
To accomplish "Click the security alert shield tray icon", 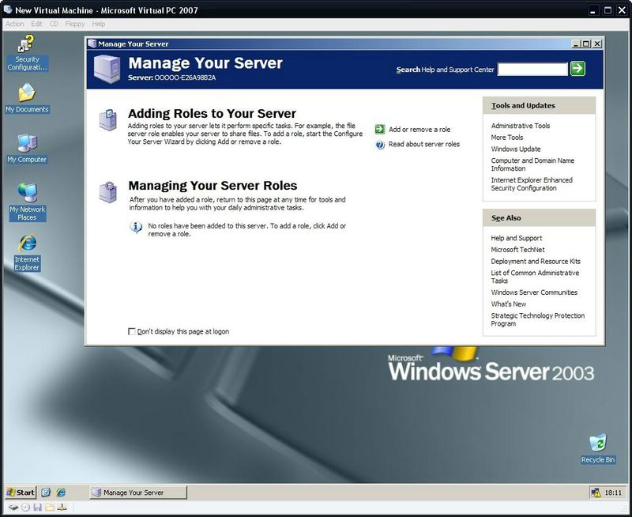I will click(x=596, y=492).
